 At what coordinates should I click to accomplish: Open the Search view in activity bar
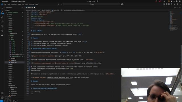[x=2, y=8]
